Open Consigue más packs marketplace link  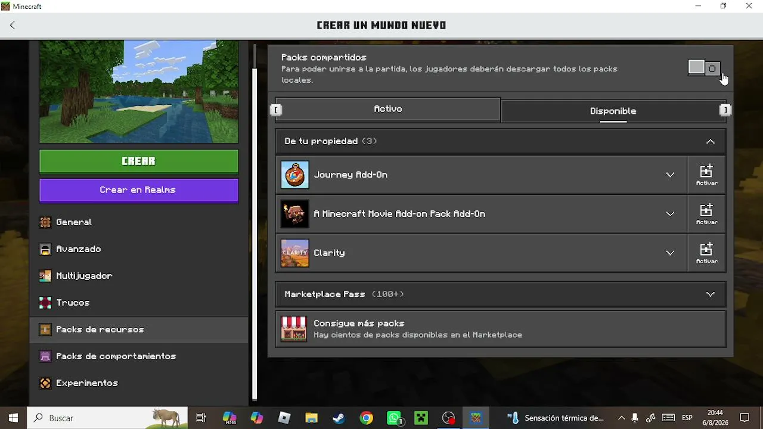501,328
